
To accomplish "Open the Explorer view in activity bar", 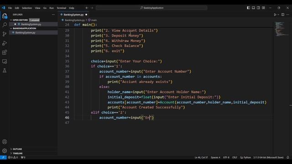I will (5, 16).
